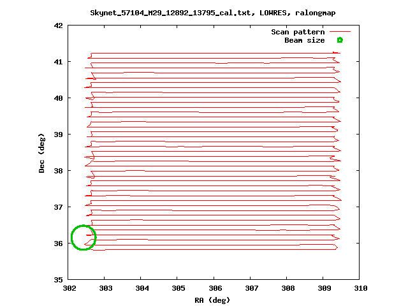Click the x-axis tick label 310
Viewport: 408px width, 306px height.
tap(361, 288)
